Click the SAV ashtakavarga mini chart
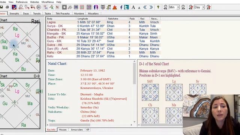The width and height of the screenshot is (240, 135). tap(150, 92)
